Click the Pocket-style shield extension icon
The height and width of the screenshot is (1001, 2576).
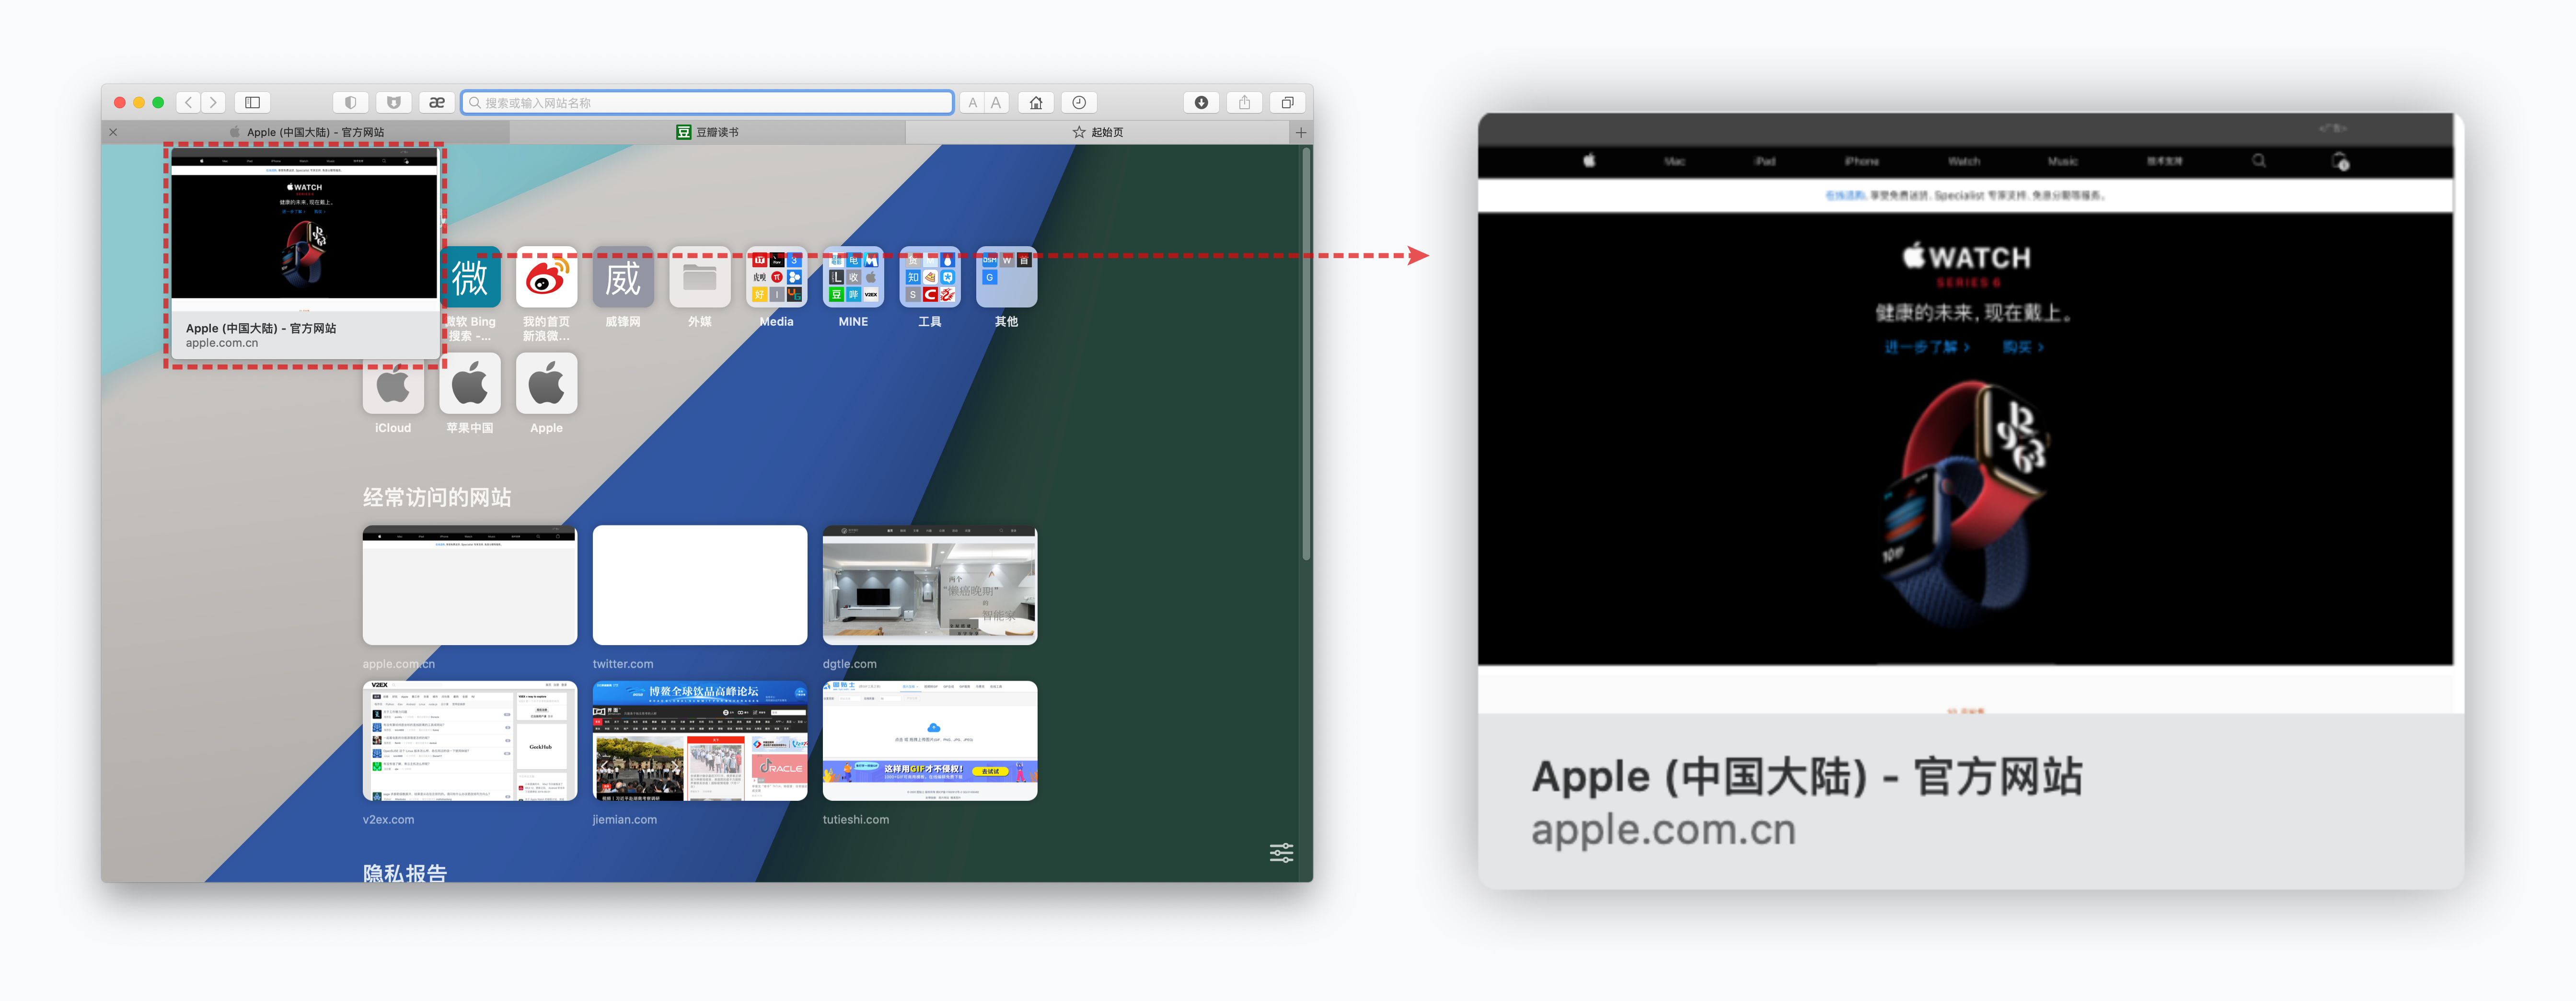point(394,102)
